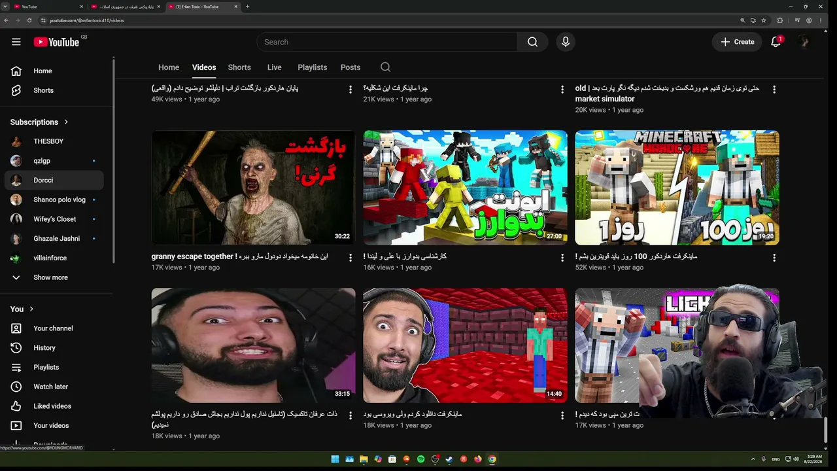Image resolution: width=837 pixels, height=471 pixels.
Task: Open options for the 49K views video
Action: click(x=350, y=90)
